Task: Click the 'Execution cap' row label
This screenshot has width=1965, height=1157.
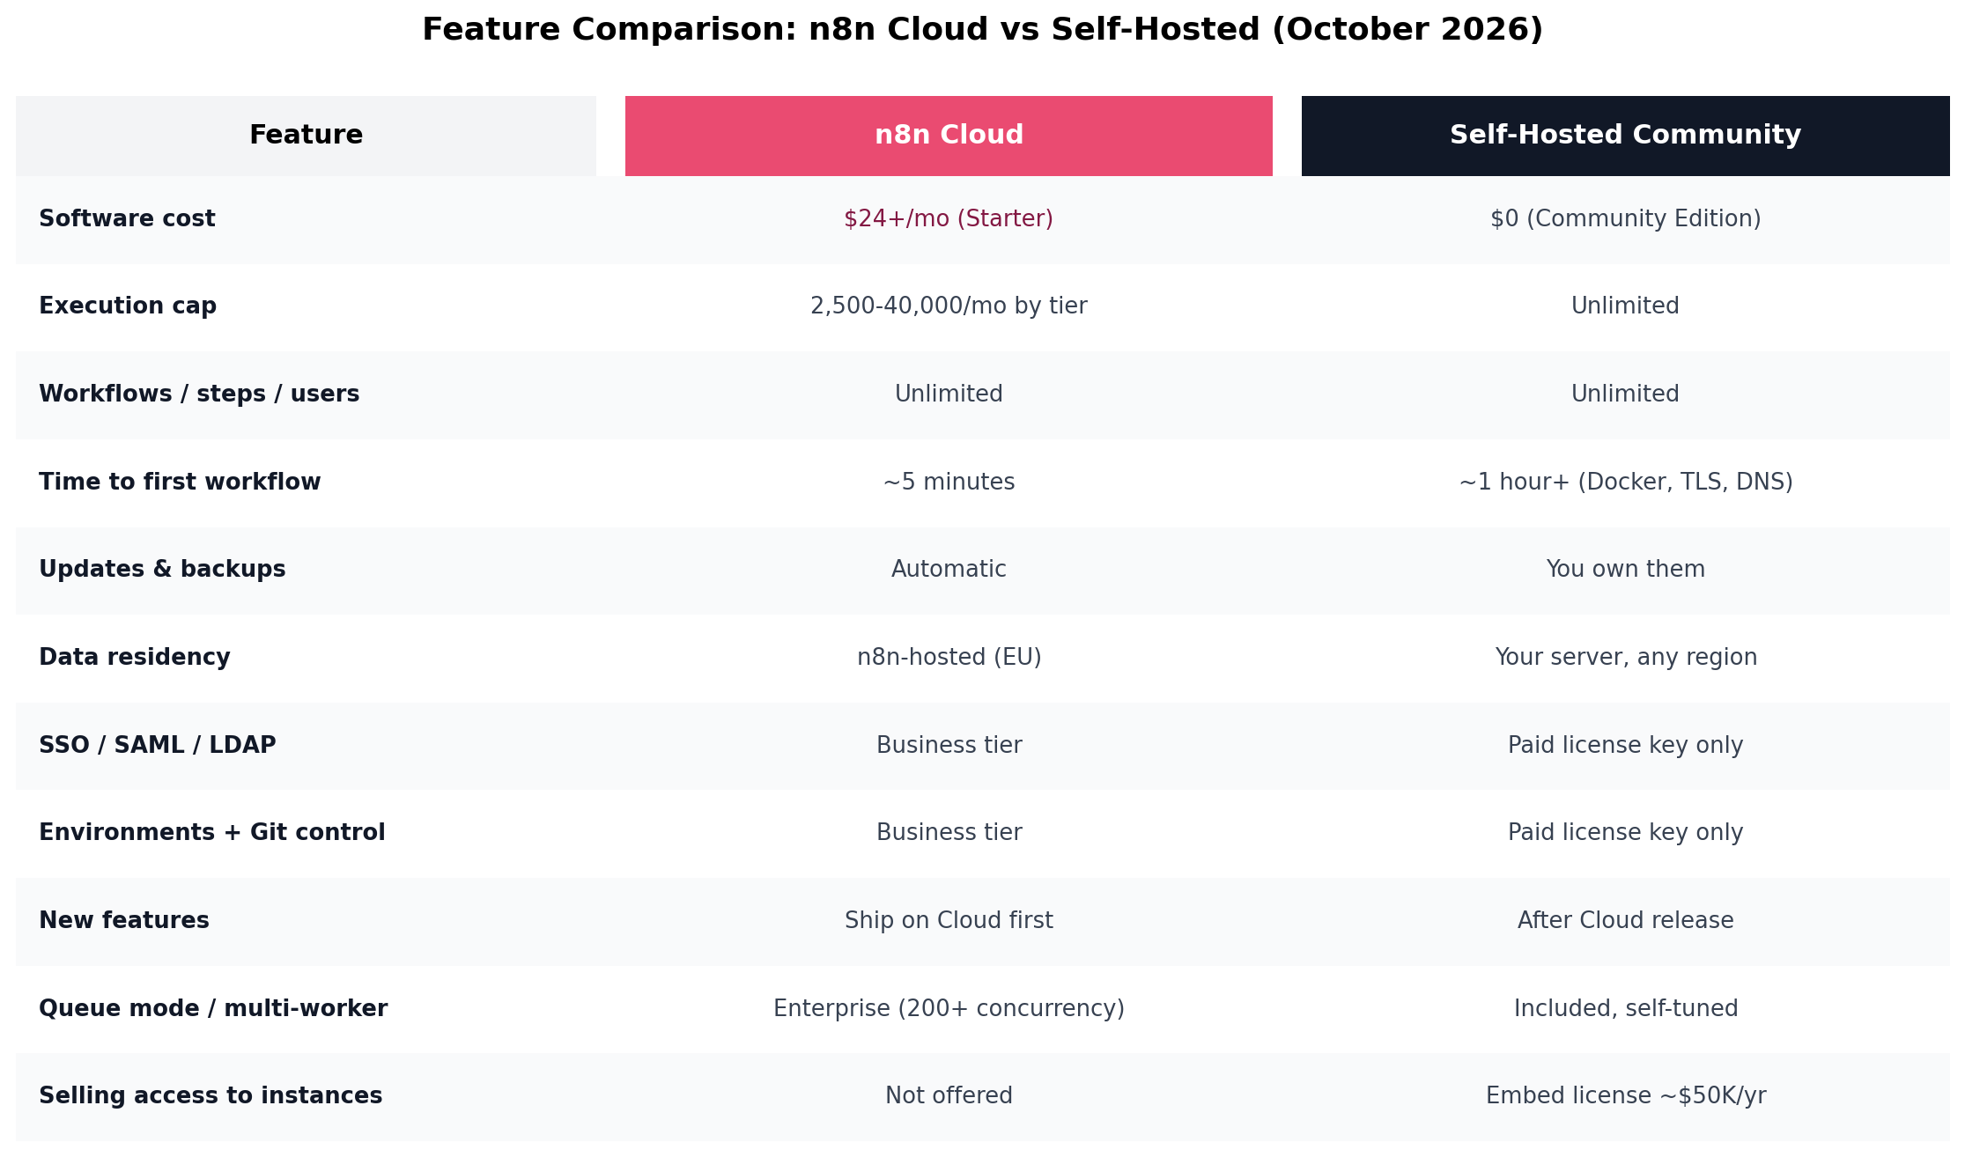Action: coord(128,306)
